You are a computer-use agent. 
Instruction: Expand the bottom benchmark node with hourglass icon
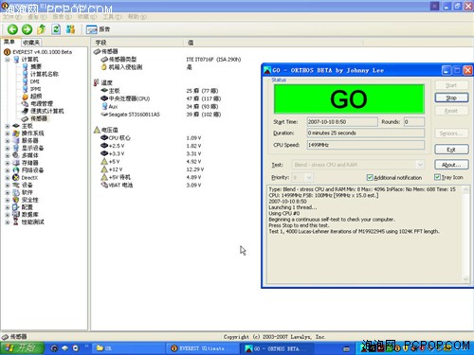click(8, 222)
